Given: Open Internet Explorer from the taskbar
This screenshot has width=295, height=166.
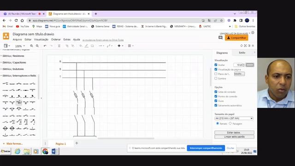Looking at the screenshot, I should 18,151.
